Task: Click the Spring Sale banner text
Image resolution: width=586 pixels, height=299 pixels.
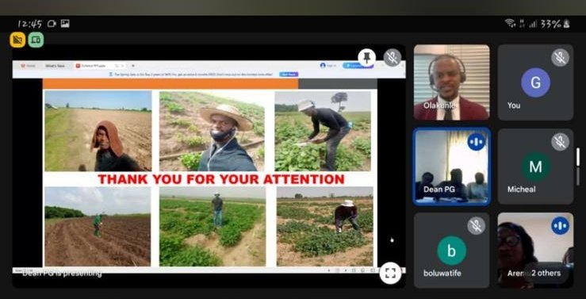Action: [x=193, y=75]
